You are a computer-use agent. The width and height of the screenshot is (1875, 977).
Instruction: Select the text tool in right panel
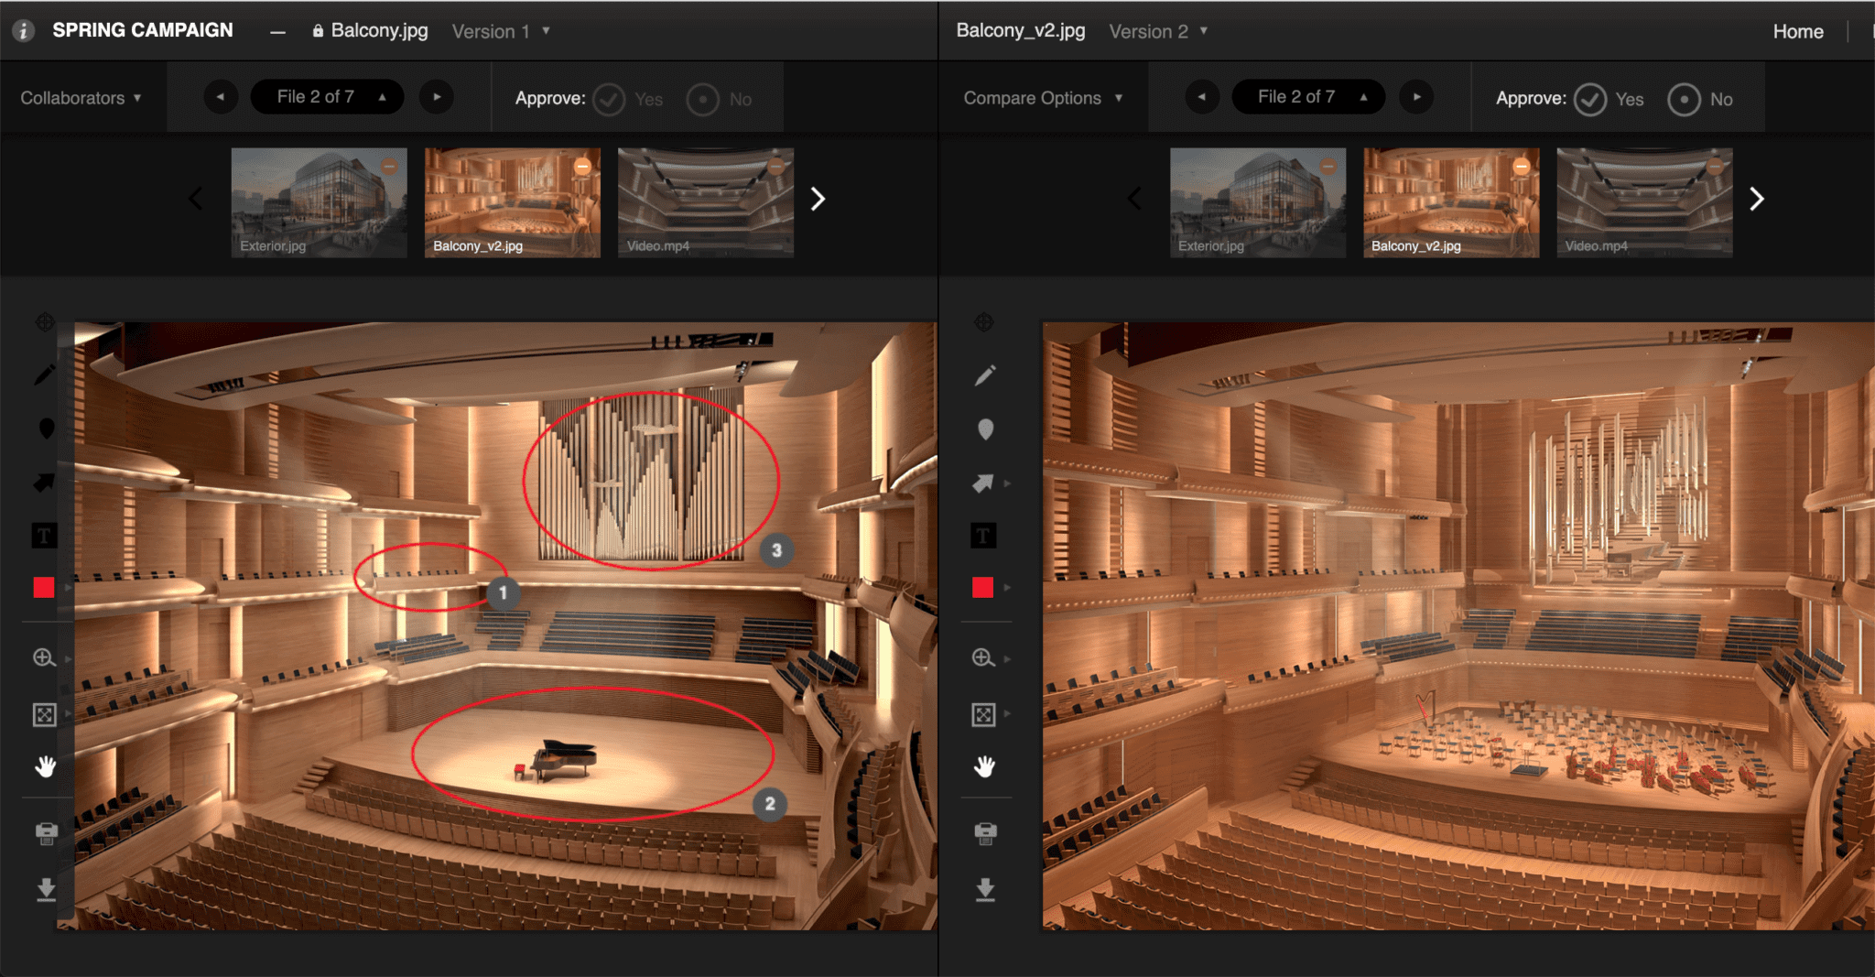click(983, 536)
